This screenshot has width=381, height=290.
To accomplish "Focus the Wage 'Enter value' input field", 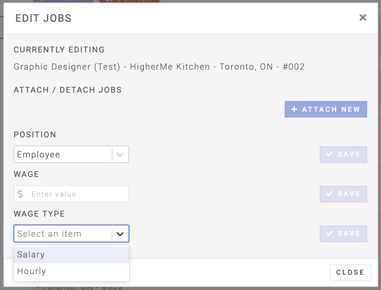I will [x=77, y=194].
